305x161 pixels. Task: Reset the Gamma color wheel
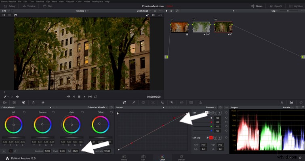(x=53, y=112)
